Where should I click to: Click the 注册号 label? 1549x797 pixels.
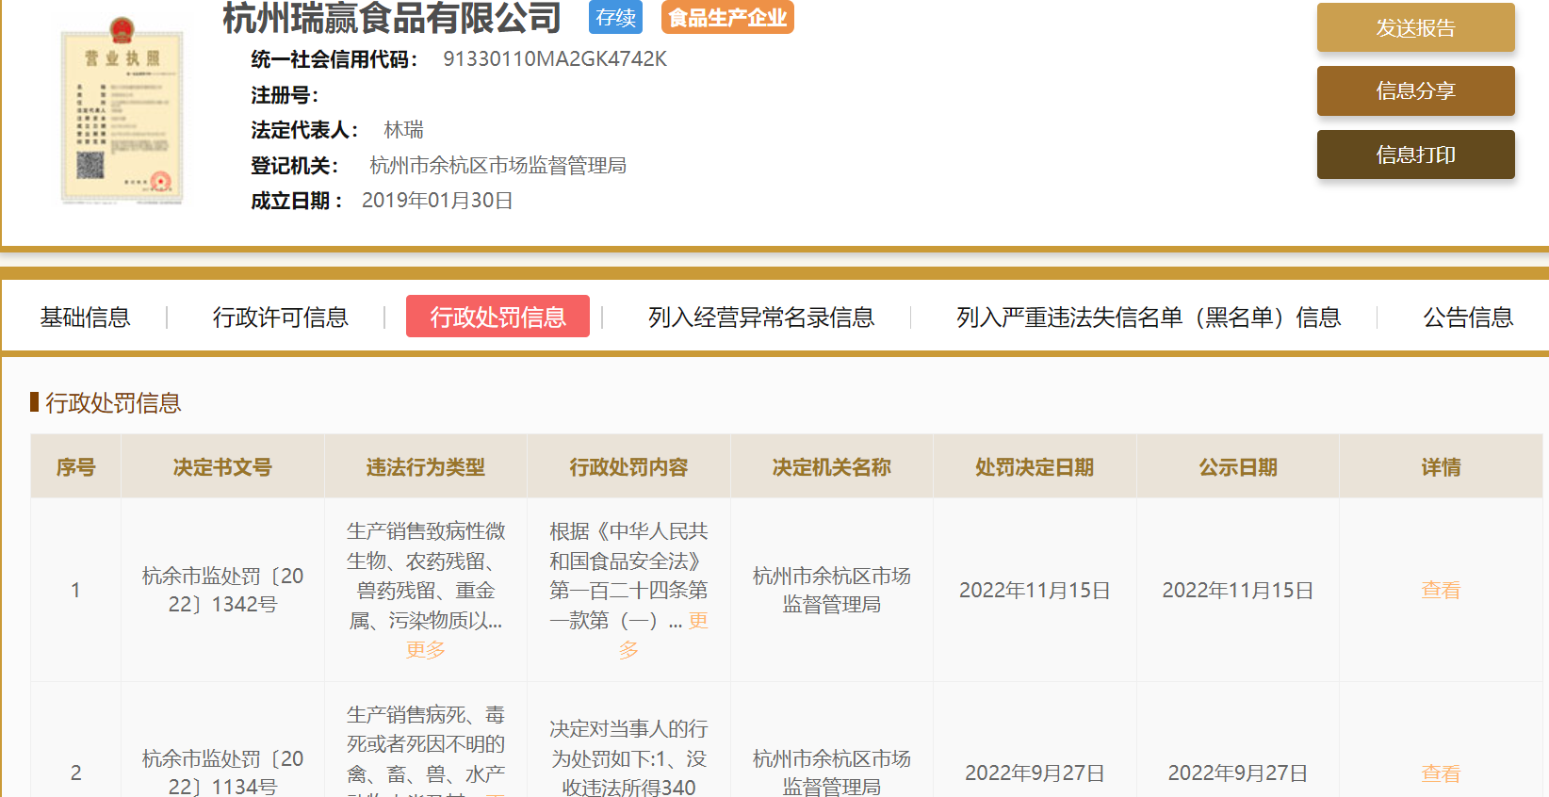[x=285, y=95]
